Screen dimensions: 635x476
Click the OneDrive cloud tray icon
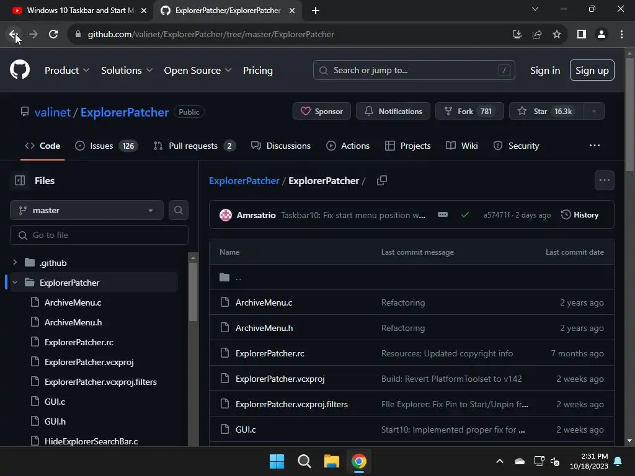[x=520, y=461]
